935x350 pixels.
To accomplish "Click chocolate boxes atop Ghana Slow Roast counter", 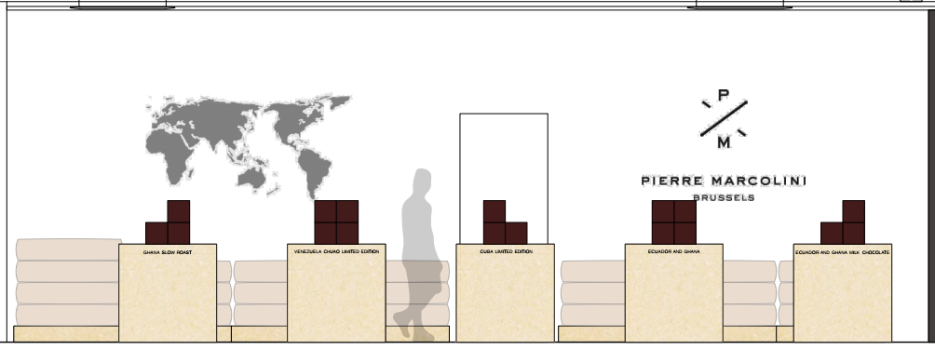I will [x=168, y=222].
